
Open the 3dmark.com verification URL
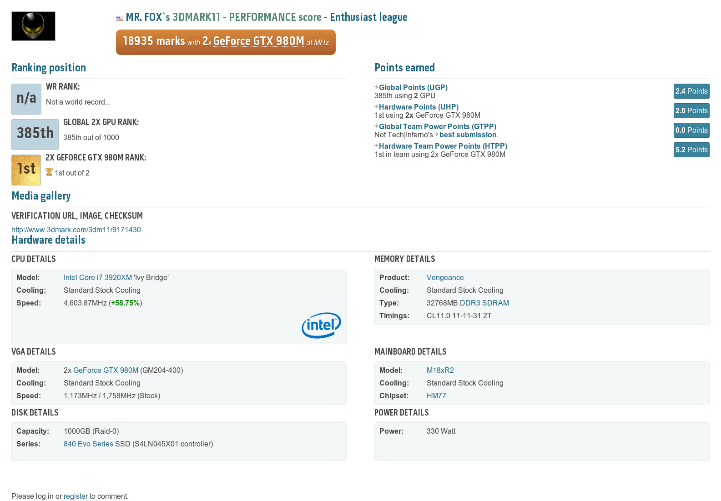point(76,230)
